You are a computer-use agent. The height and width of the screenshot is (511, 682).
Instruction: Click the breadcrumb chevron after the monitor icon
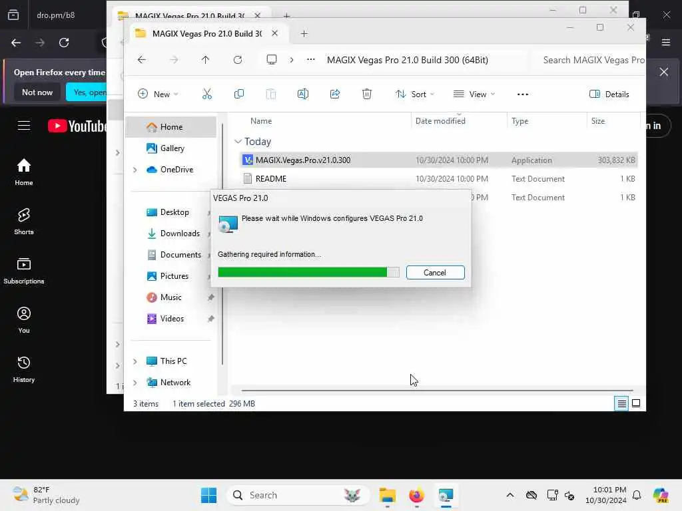[292, 59]
